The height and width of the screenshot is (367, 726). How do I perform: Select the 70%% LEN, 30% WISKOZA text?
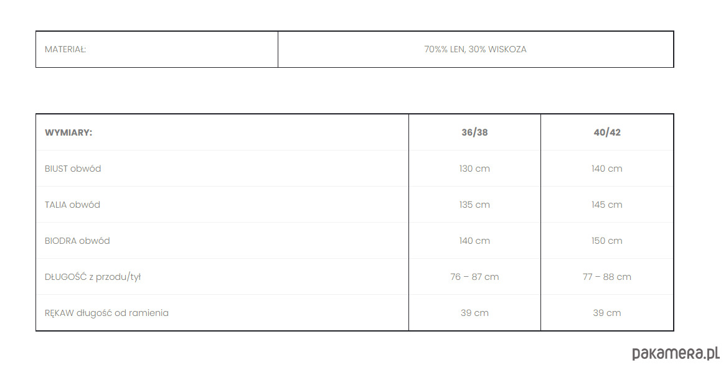point(475,50)
